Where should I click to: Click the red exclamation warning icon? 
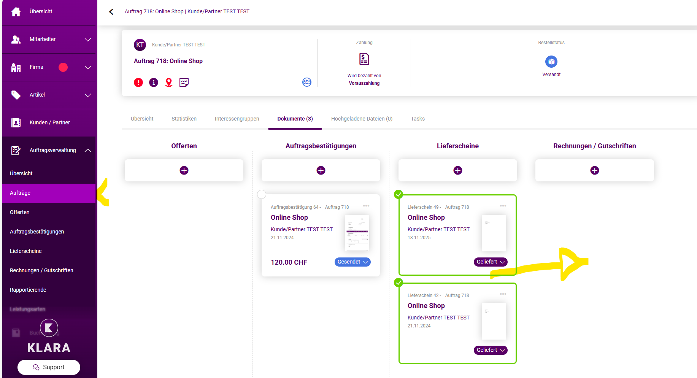click(x=138, y=83)
